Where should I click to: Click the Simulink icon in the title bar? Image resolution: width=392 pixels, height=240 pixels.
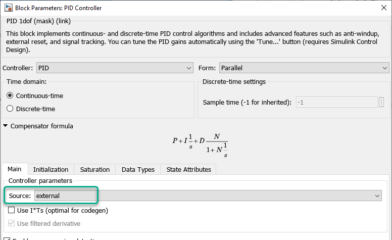[x=8, y=8]
